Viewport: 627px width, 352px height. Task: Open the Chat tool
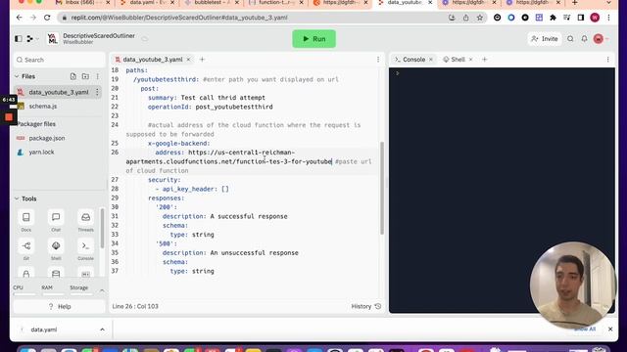(x=56, y=221)
